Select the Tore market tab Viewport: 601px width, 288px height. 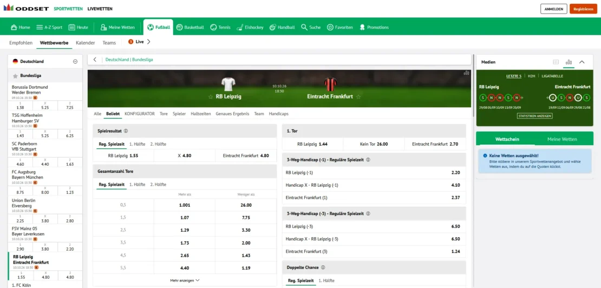click(164, 114)
